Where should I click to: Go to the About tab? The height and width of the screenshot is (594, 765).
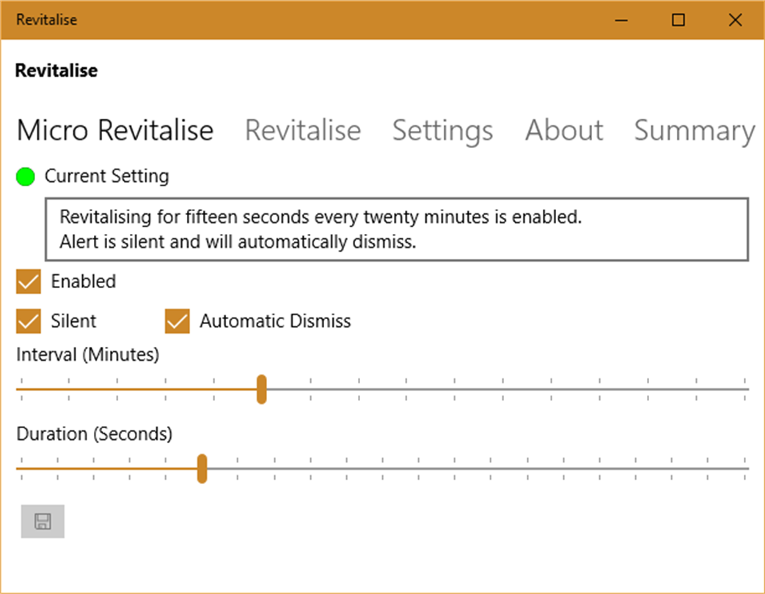pyautogui.click(x=564, y=131)
